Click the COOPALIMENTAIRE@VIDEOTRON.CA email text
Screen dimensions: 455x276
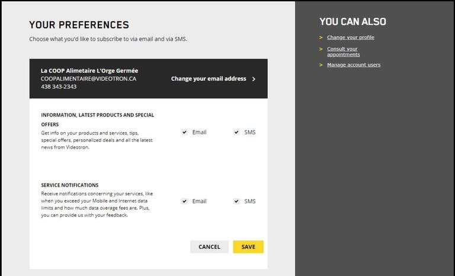click(x=88, y=79)
